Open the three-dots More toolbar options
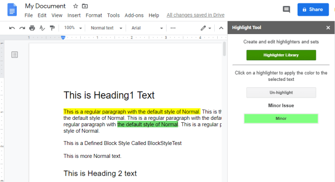Image resolution: width=335 pixels, height=182 pixels. coord(173,28)
